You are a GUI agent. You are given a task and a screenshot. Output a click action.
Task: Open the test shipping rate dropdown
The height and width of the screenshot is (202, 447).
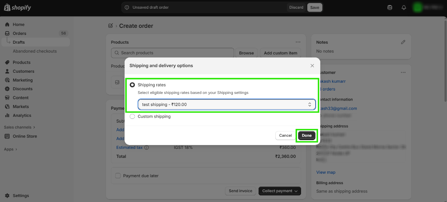pos(227,104)
